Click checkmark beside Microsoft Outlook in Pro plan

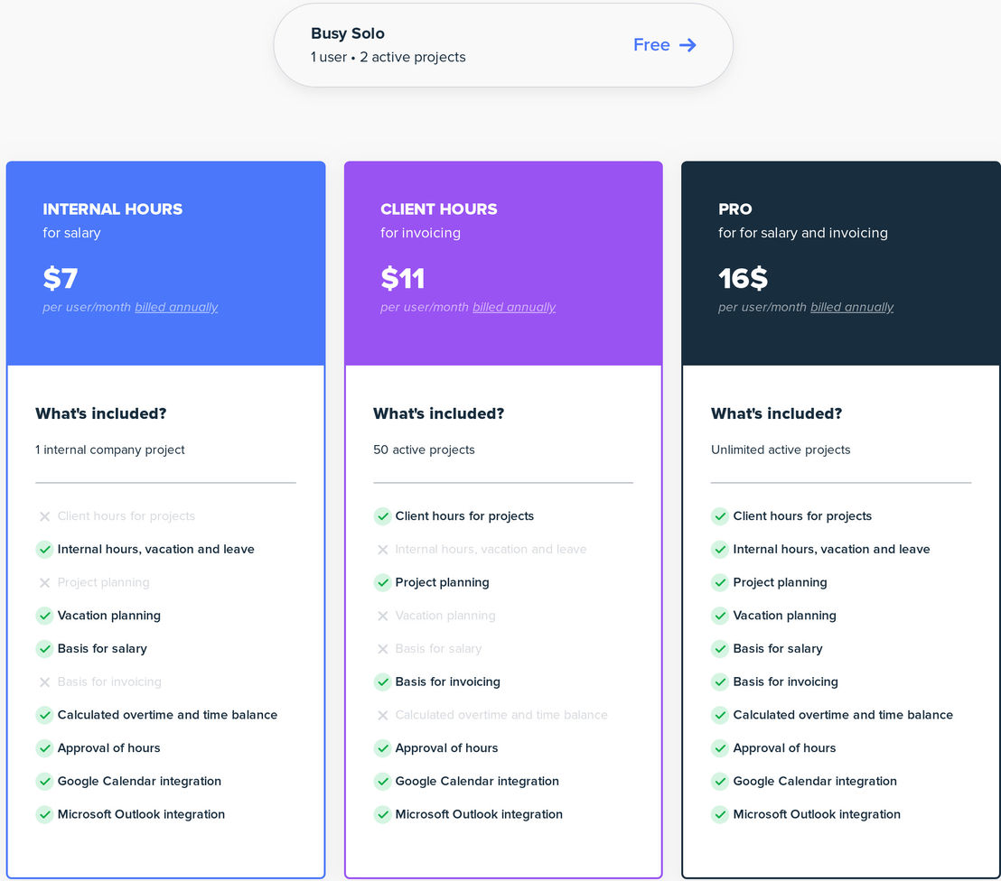click(x=720, y=814)
